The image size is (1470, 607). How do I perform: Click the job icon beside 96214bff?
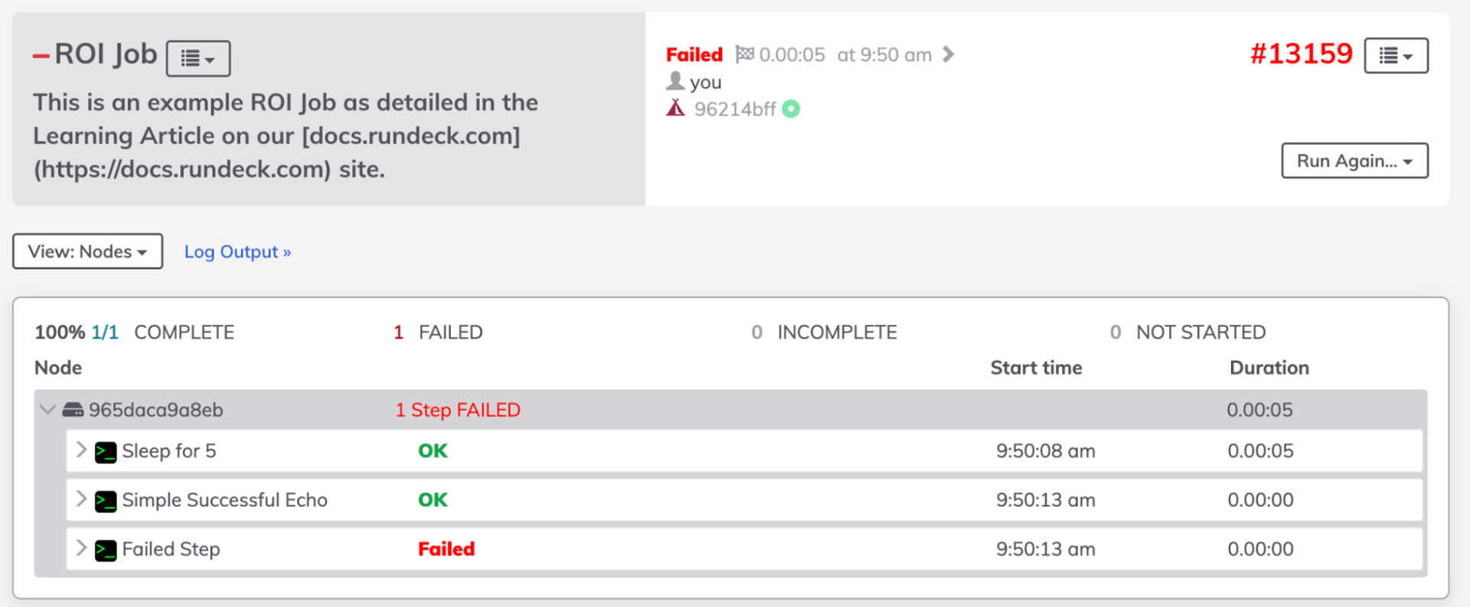[675, 108]
